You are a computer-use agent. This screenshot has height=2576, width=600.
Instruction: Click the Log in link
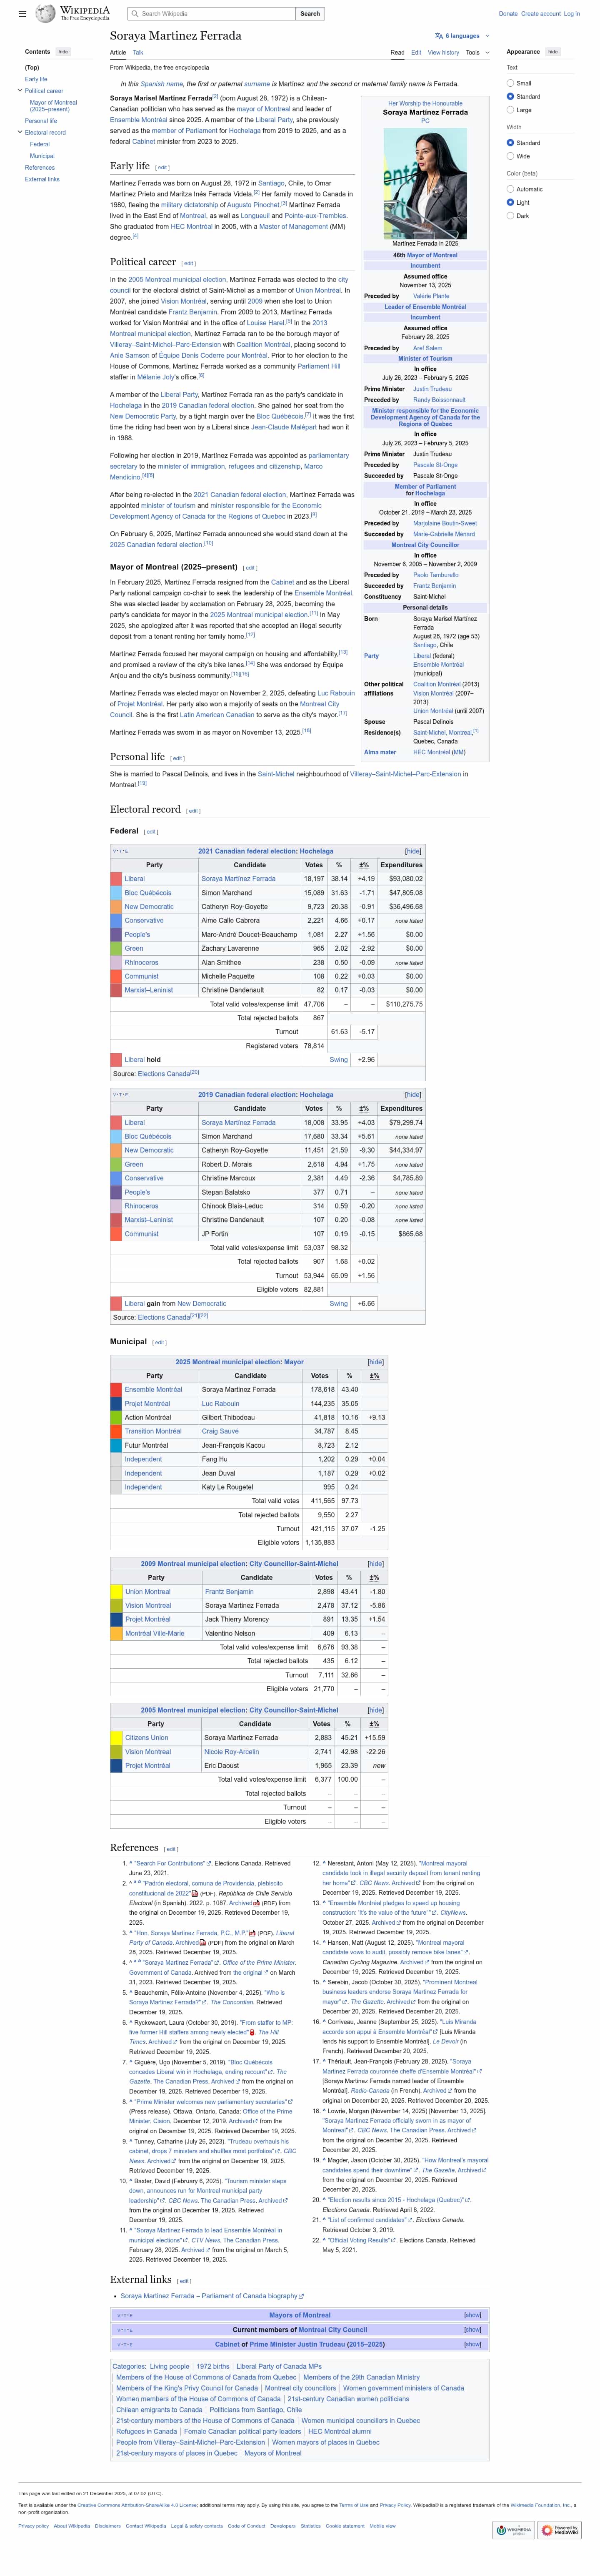572,14
